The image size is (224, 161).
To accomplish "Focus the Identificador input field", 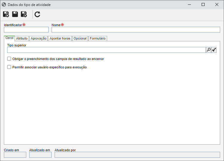I will point(26,30).
